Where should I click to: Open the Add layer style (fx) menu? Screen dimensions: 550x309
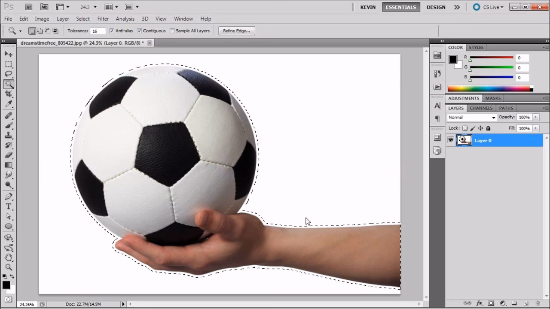(x=480, y=303)
